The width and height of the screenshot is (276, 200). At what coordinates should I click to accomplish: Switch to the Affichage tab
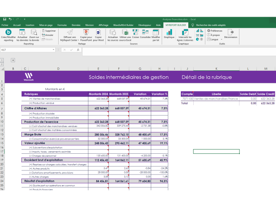click(x=103, y=25)
